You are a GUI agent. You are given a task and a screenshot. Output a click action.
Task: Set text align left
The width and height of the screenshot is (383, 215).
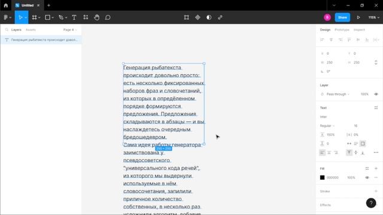pyautogui.click(x=322, y=153)
